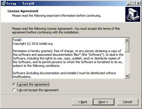Click the license scrollbar up arrow
The height and width of the screenshot is (109, 142).
coord(127,40)
